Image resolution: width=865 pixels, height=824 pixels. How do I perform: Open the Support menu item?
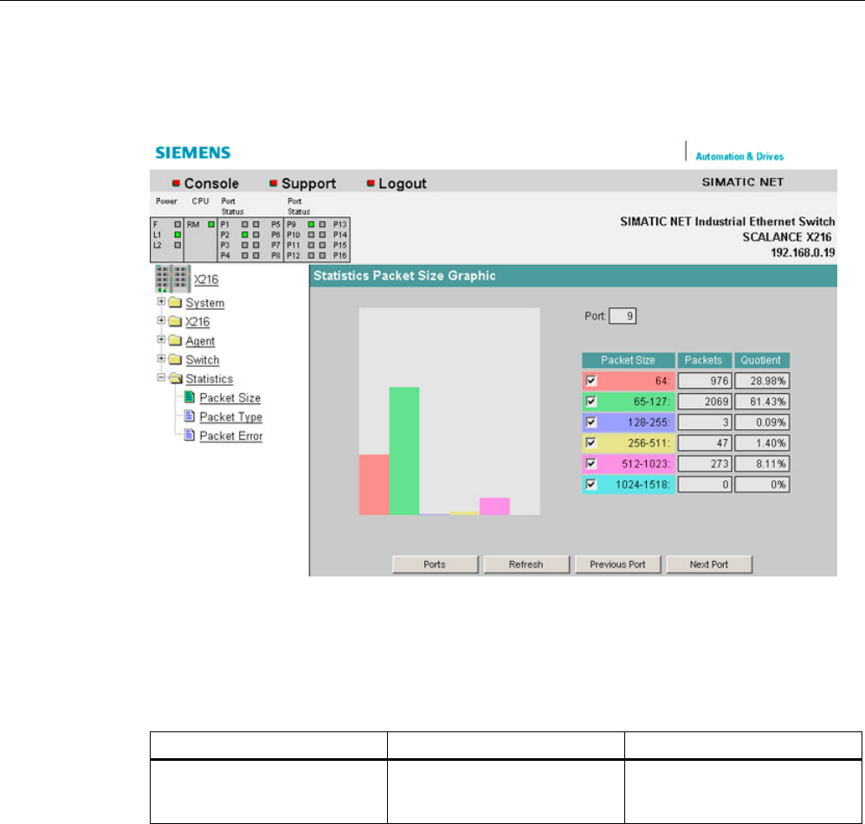308,183
